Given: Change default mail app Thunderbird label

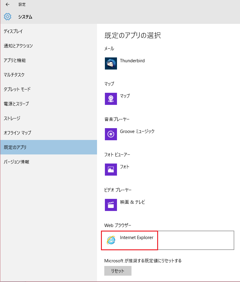Looking at the screenshot, I should pos(132,61).
